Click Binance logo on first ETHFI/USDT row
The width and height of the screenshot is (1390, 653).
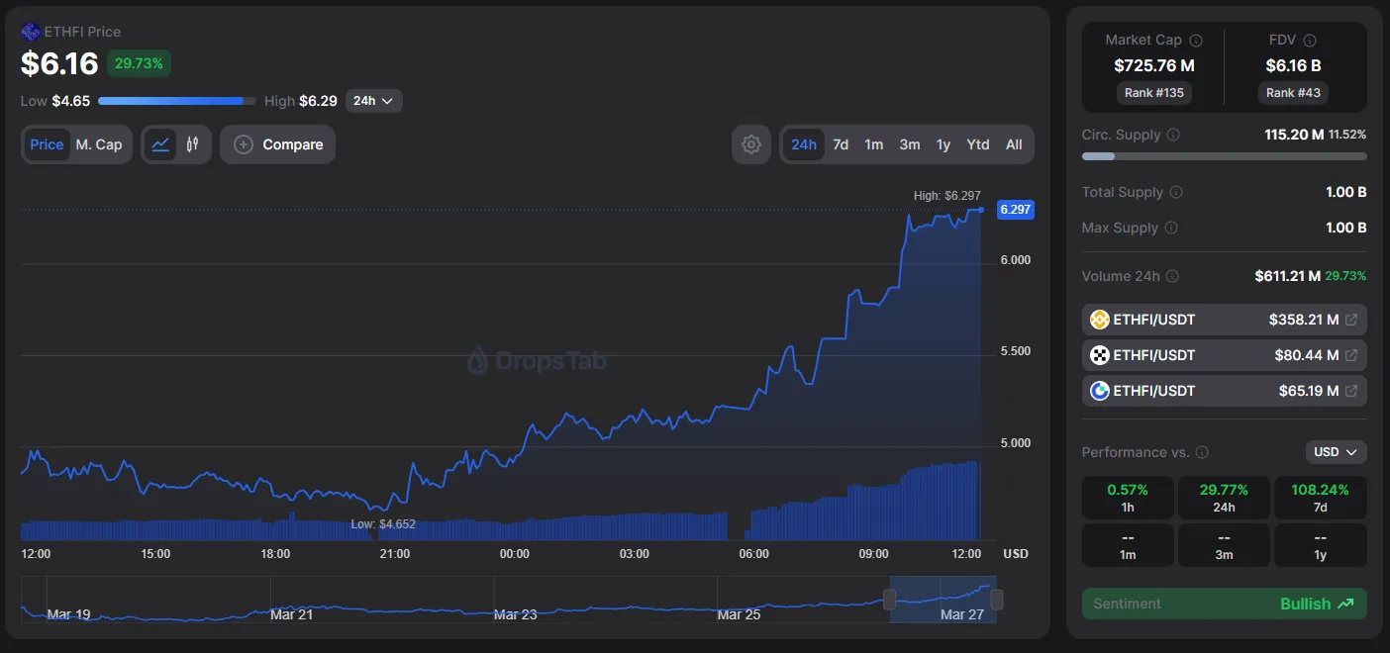pyautogui.click(x=1099, y=320)
